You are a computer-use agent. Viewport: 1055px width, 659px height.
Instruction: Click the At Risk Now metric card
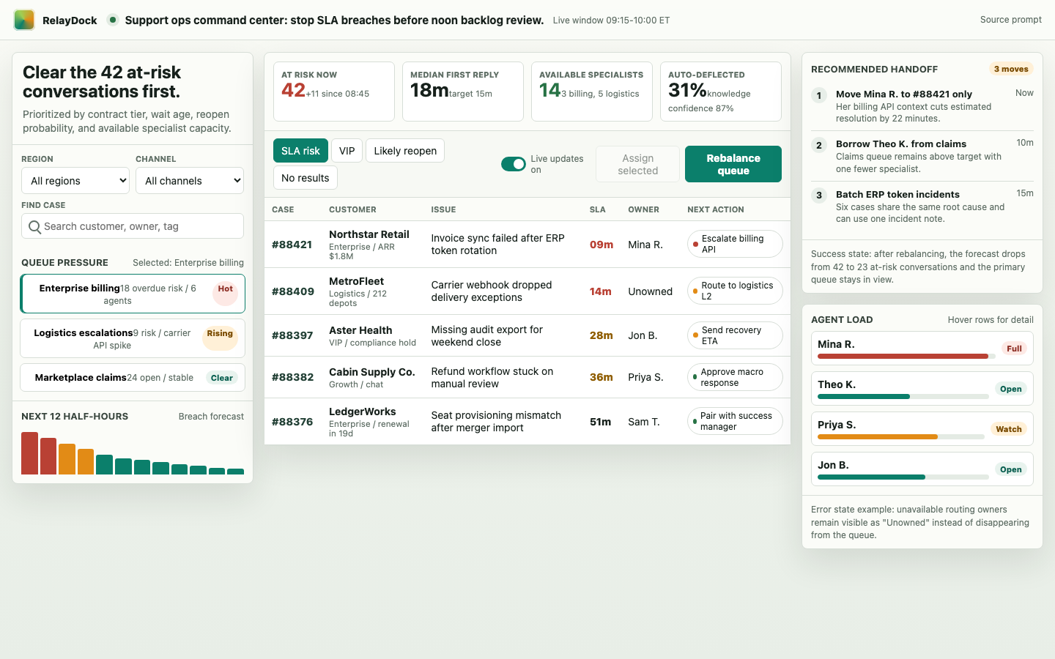(x=334, y=92)
